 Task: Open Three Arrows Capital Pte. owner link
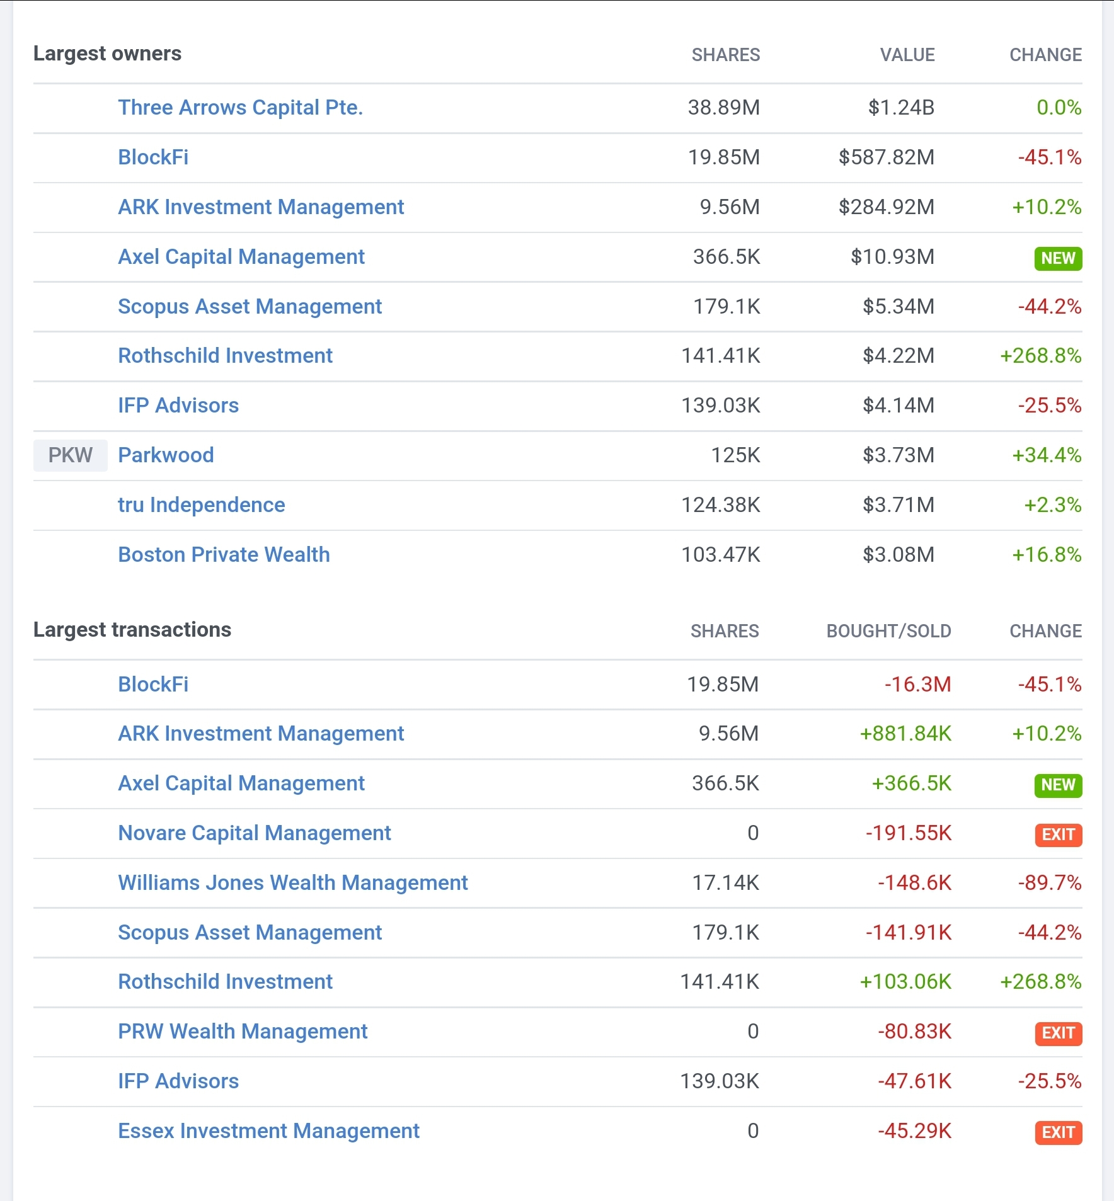click(240, 108)
